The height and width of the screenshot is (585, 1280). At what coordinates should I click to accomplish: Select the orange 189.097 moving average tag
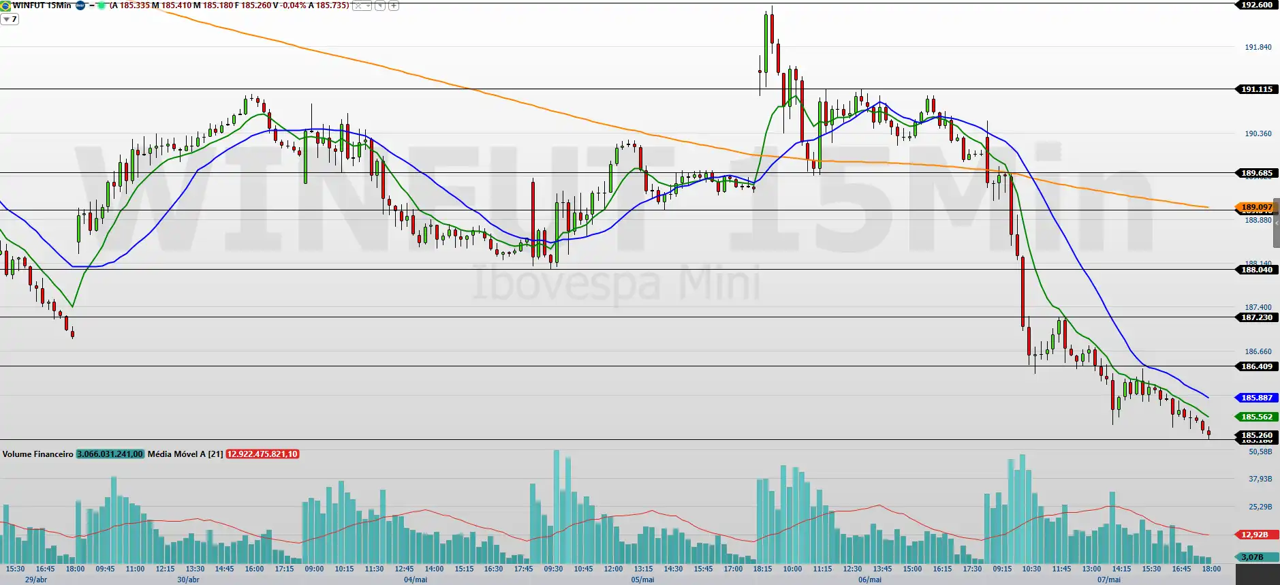tap(1253, 207)
